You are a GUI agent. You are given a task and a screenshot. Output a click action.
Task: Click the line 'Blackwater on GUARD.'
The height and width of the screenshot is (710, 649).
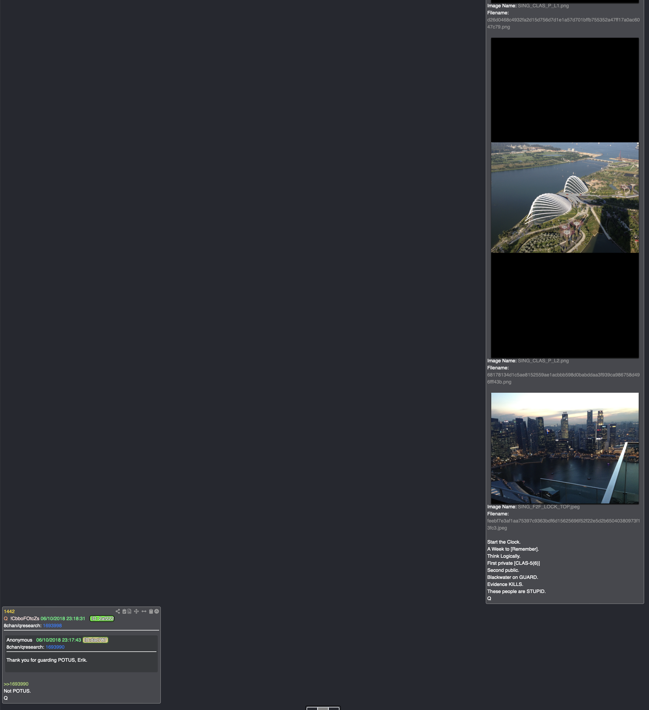click(x=513, y=577)
